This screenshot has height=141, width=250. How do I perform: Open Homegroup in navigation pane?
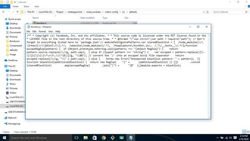(x=12, y=124)
